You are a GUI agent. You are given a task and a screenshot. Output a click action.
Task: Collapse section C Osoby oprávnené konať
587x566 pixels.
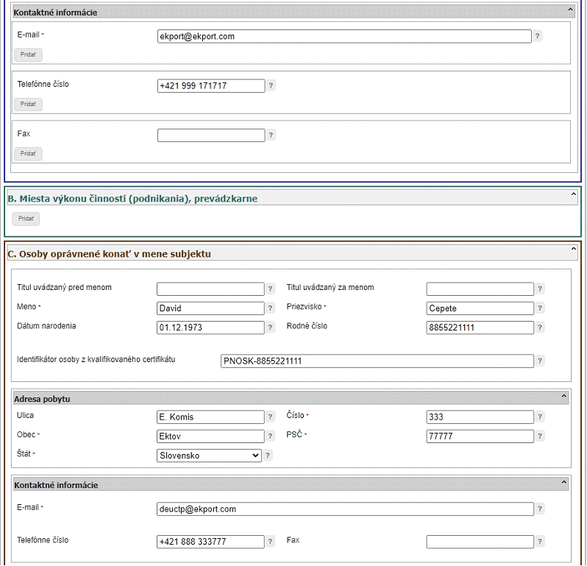pyautogui.click(x=573, y=249)
